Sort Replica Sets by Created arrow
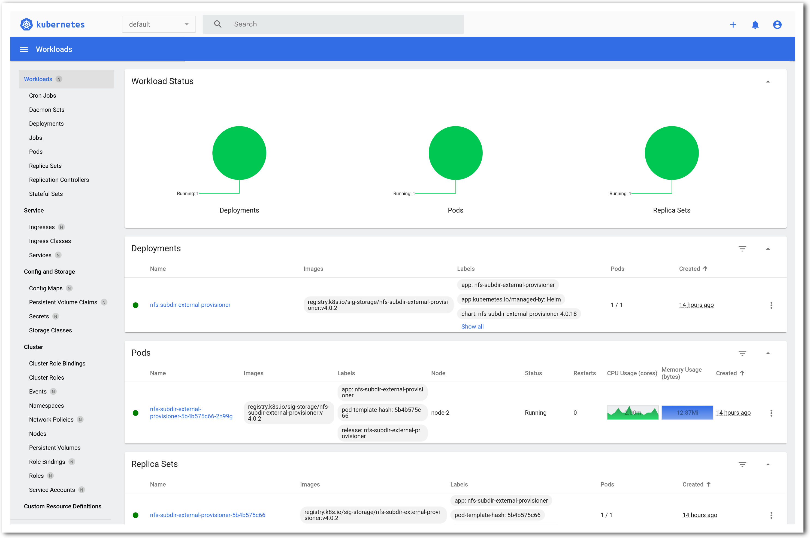Image resolution: width=810 pixels, height=538 pixels. click(708, 484)
